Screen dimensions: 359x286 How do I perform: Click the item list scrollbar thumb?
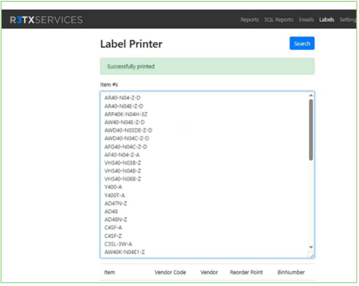pyautogui.click(x=311, y=129)
